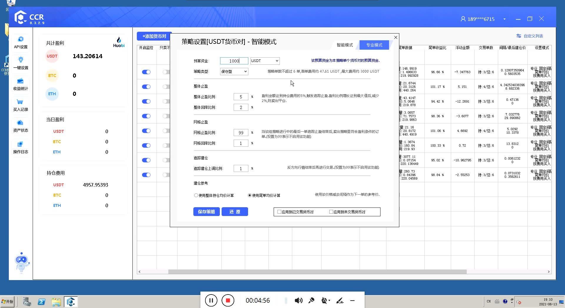Check 应用到未交易货币对 checkbox
565x308 pixels.
[331, 212]
